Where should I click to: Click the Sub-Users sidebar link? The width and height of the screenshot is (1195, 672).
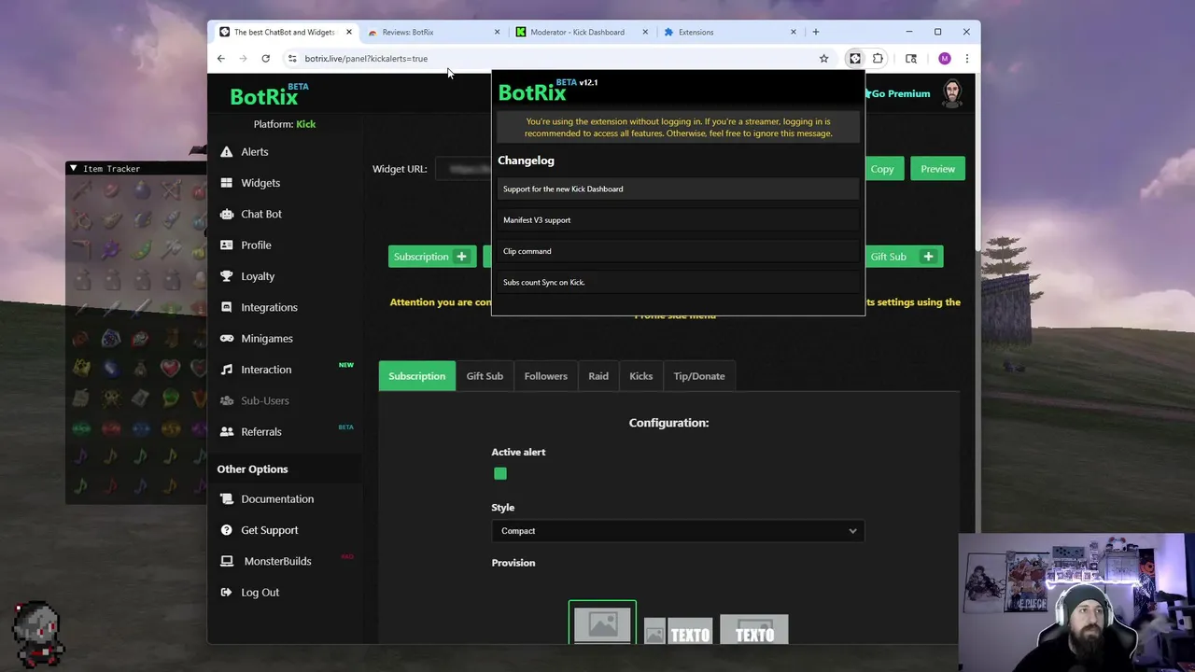[265, 400]
